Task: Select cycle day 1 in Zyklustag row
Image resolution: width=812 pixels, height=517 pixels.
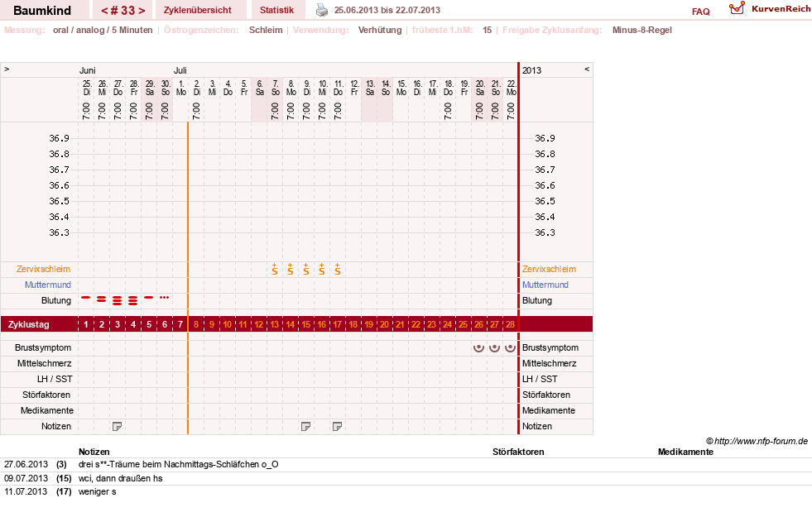Action: click(86, 324)
